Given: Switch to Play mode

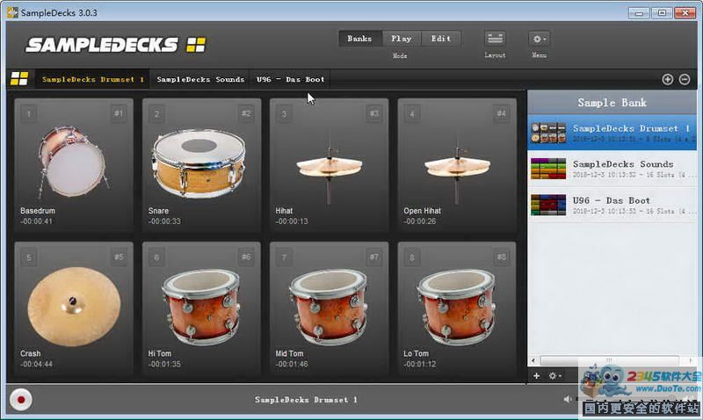Looking at the screenshot, I should tap(402, 39).
